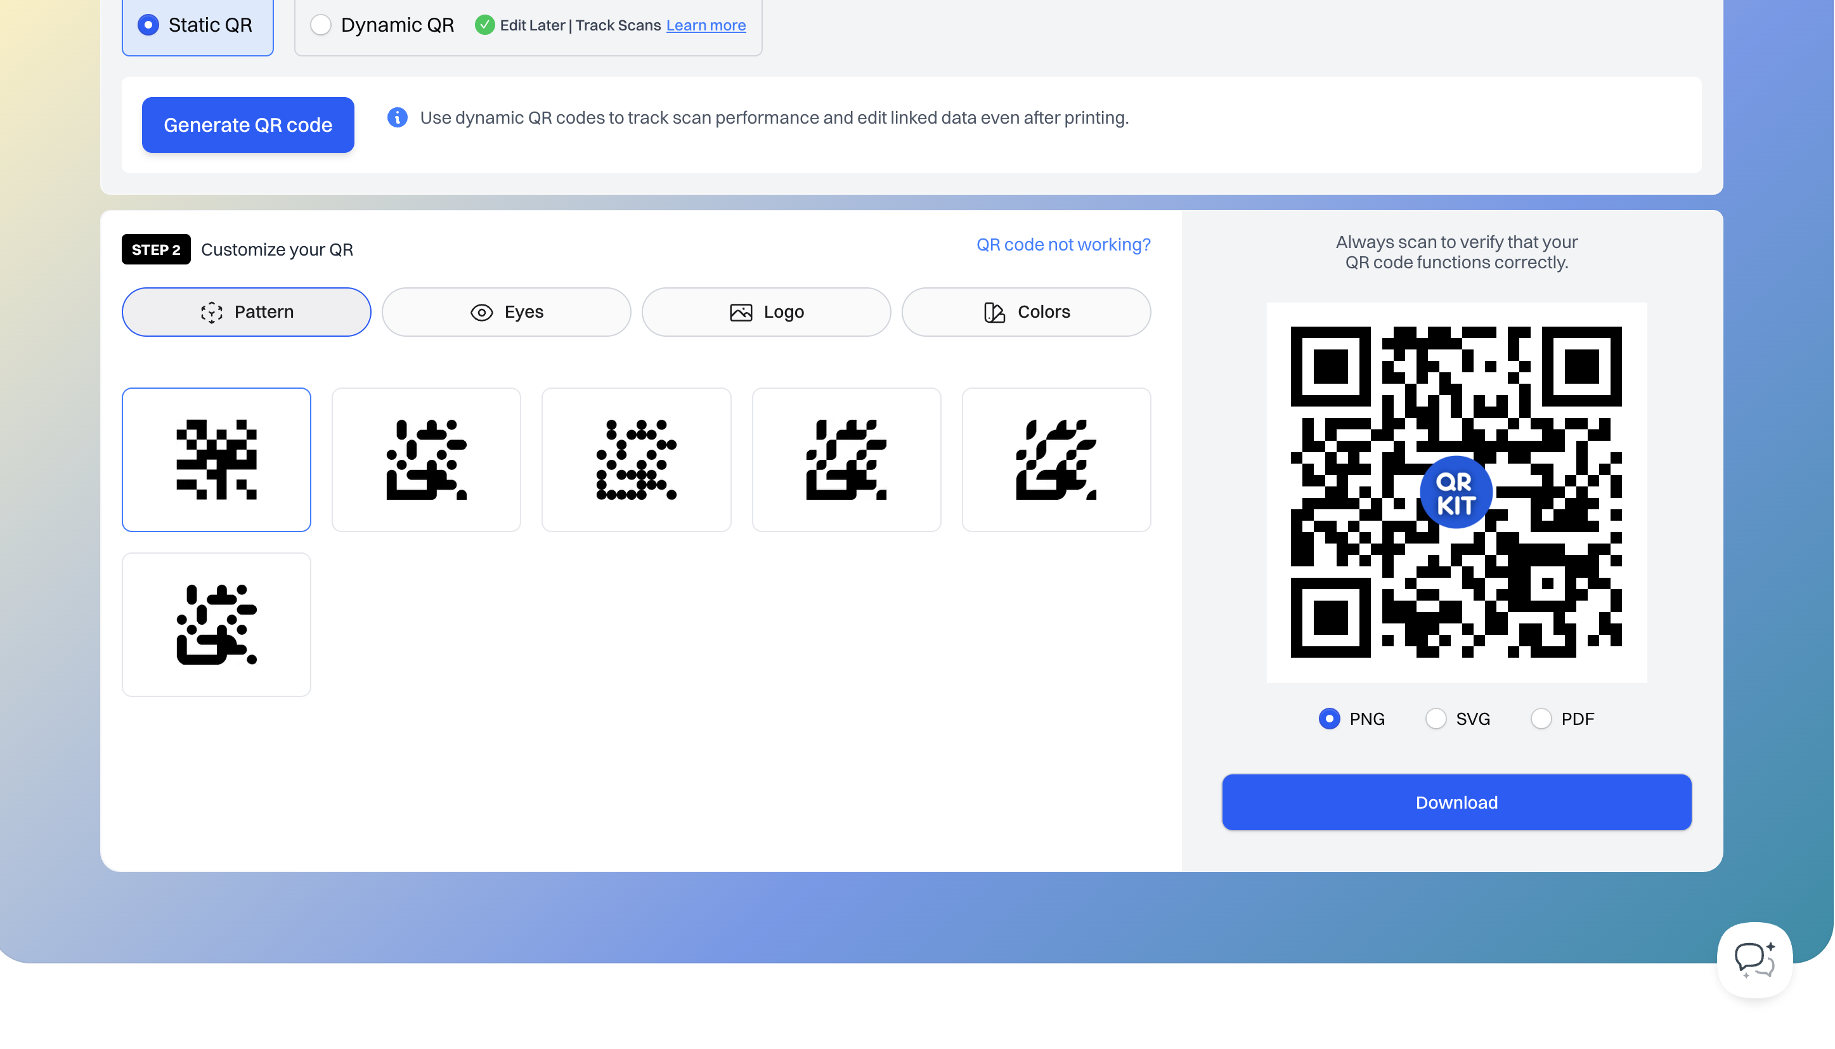Image resolution: width=1835 pixels, height=1049 pixels.
Task: Click the QR KIT logo in the QR preview
Action: 1456,493
